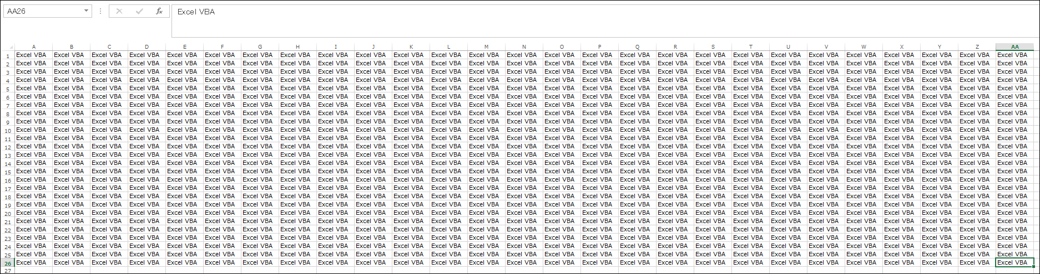Open the Name Box dropdown arrow
The image size is (1040, 274).
tap(86, 12)
